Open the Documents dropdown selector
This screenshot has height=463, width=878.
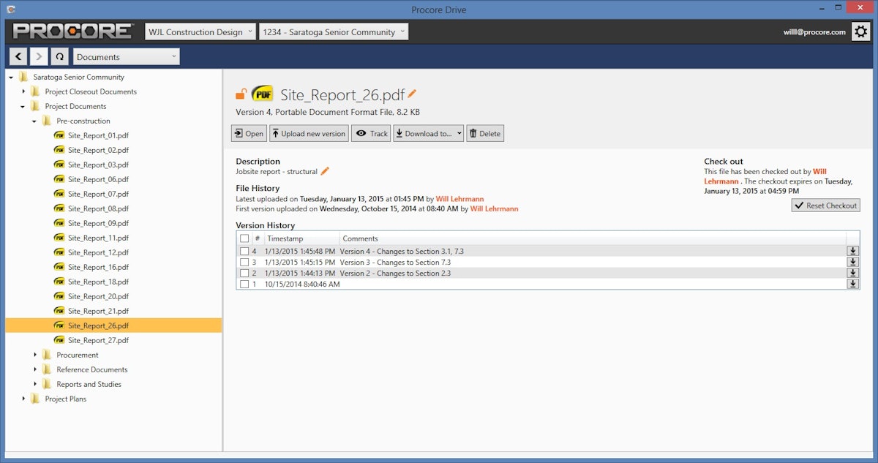125,56
